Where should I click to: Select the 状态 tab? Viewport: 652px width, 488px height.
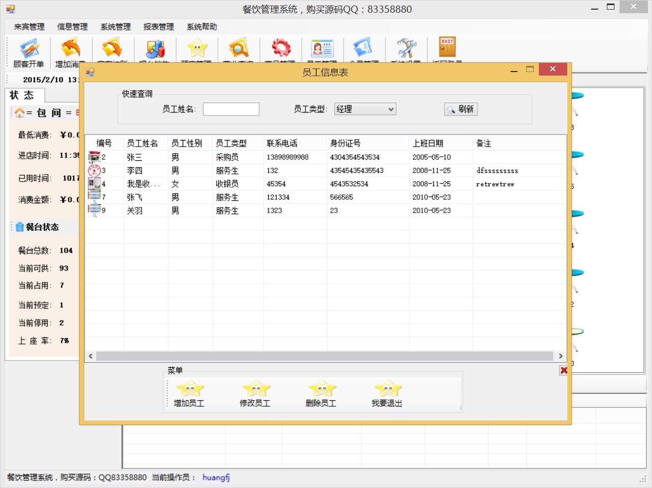[x=22, y=95]
